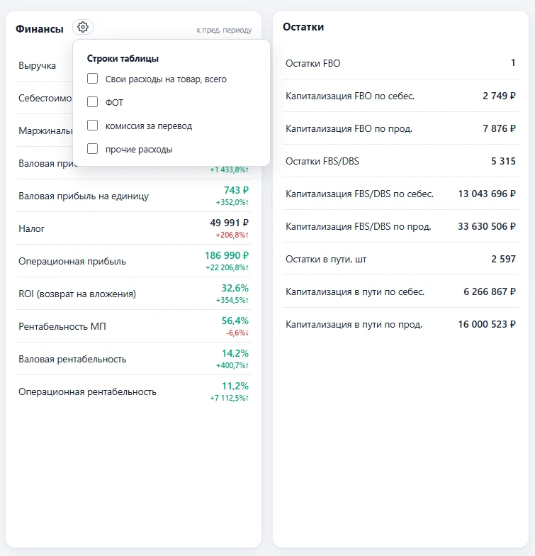The height and width of the screenshot is (556, 535).
Task: Select the 2 597 in-transit value
Action: tap(503, 260)
